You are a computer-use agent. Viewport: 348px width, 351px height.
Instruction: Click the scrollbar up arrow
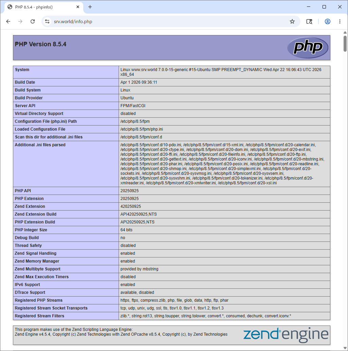[345, 32]
